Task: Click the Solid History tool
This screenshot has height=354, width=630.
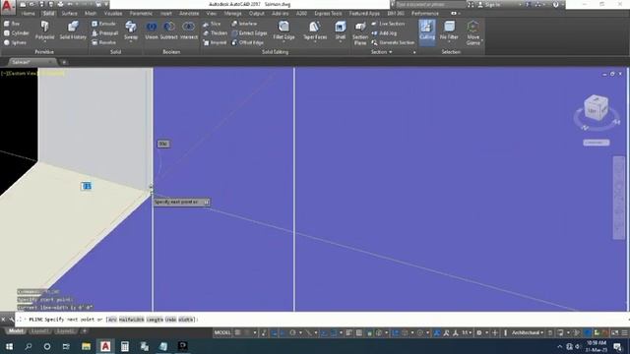Action: point(73,30)
